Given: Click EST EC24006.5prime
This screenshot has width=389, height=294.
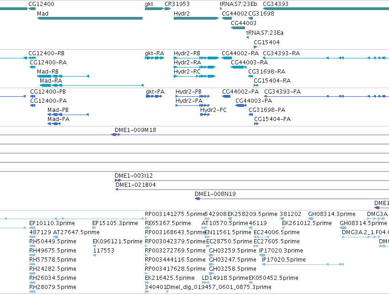Looking at the screenshot, I should [x=277, y=232].
